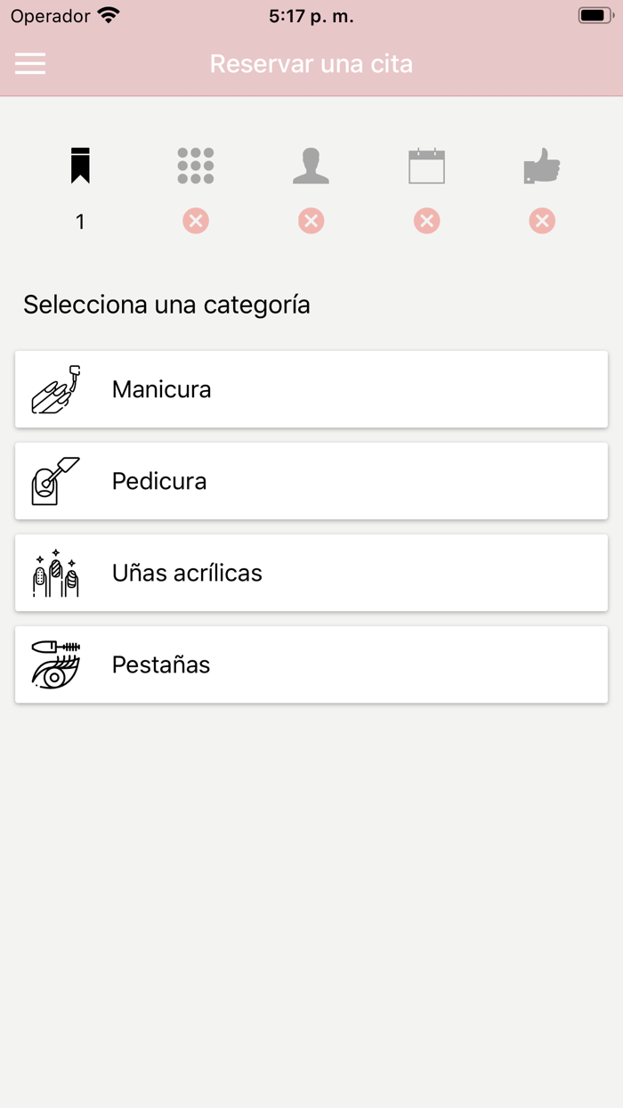Open the hamburger menu
Screen dimensions: 623x1108
(x=30, y=63)
